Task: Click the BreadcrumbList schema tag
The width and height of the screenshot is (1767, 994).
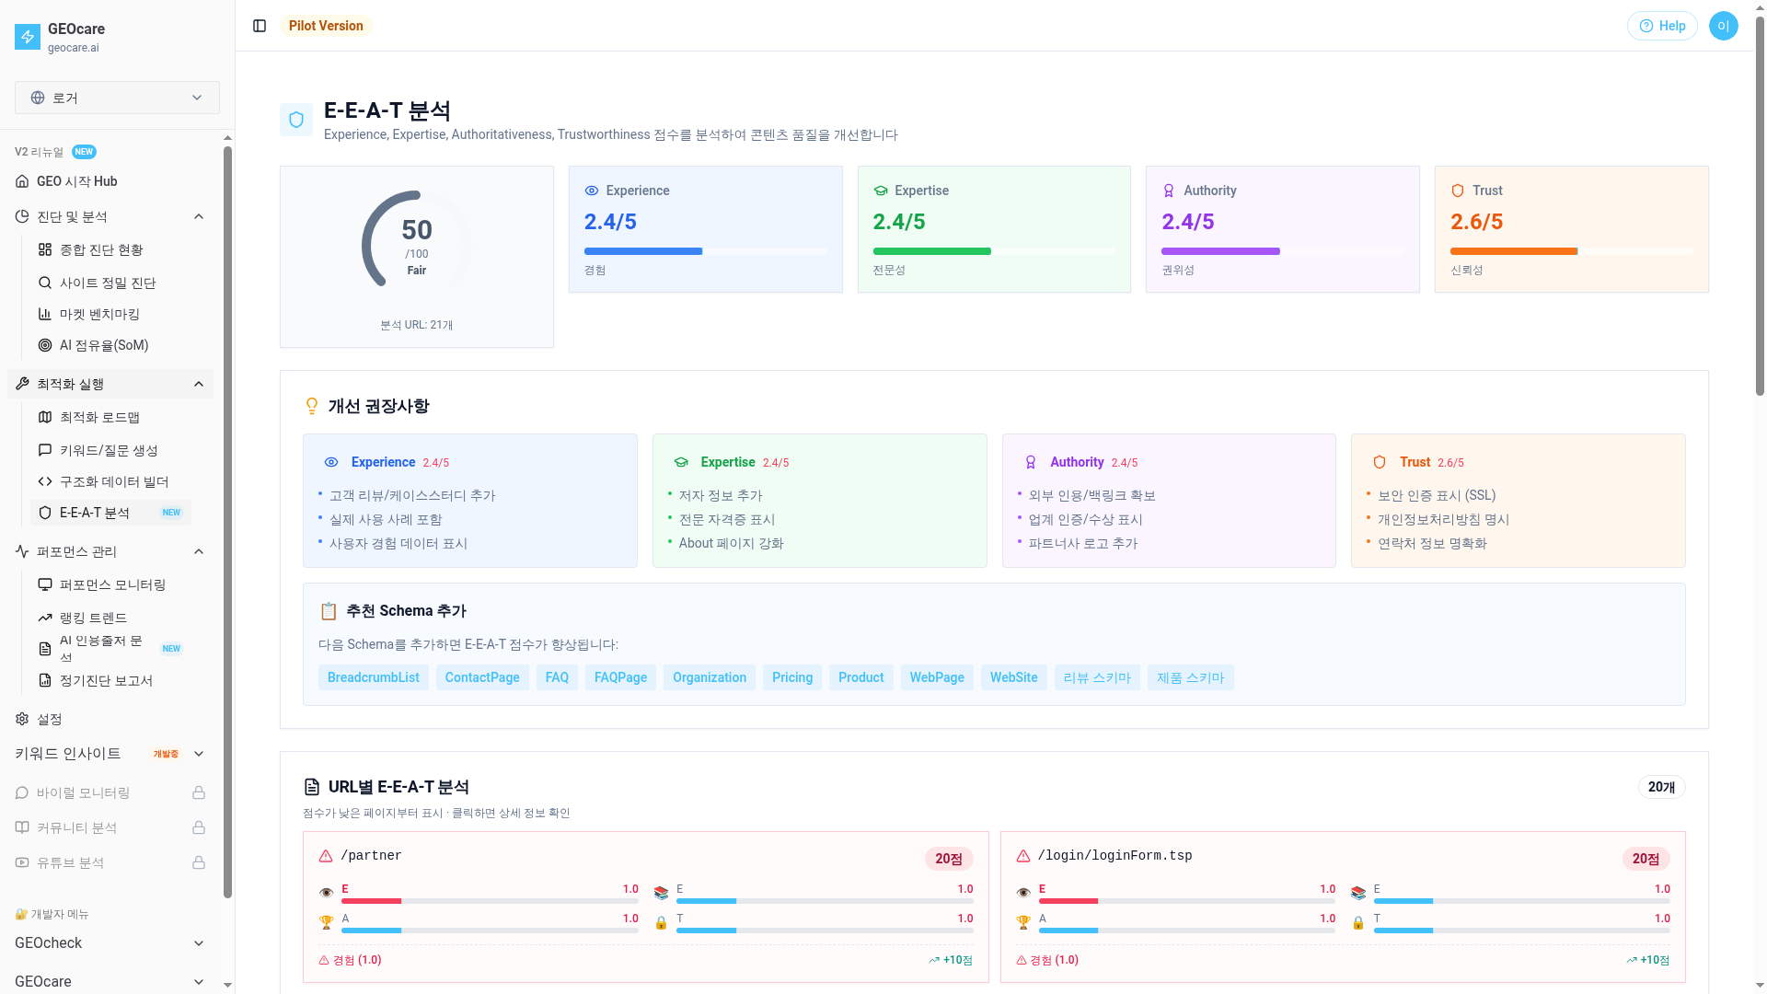Action: 373,677
